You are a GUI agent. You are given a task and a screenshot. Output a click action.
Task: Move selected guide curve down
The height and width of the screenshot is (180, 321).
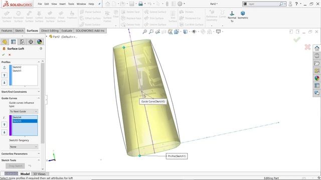pos(5,132)
